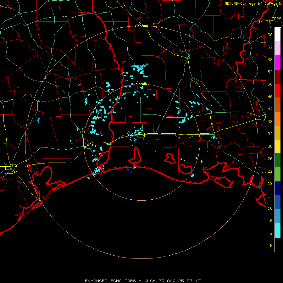
Task: Click the 38 legend scale value
Action: pos(270,121)
